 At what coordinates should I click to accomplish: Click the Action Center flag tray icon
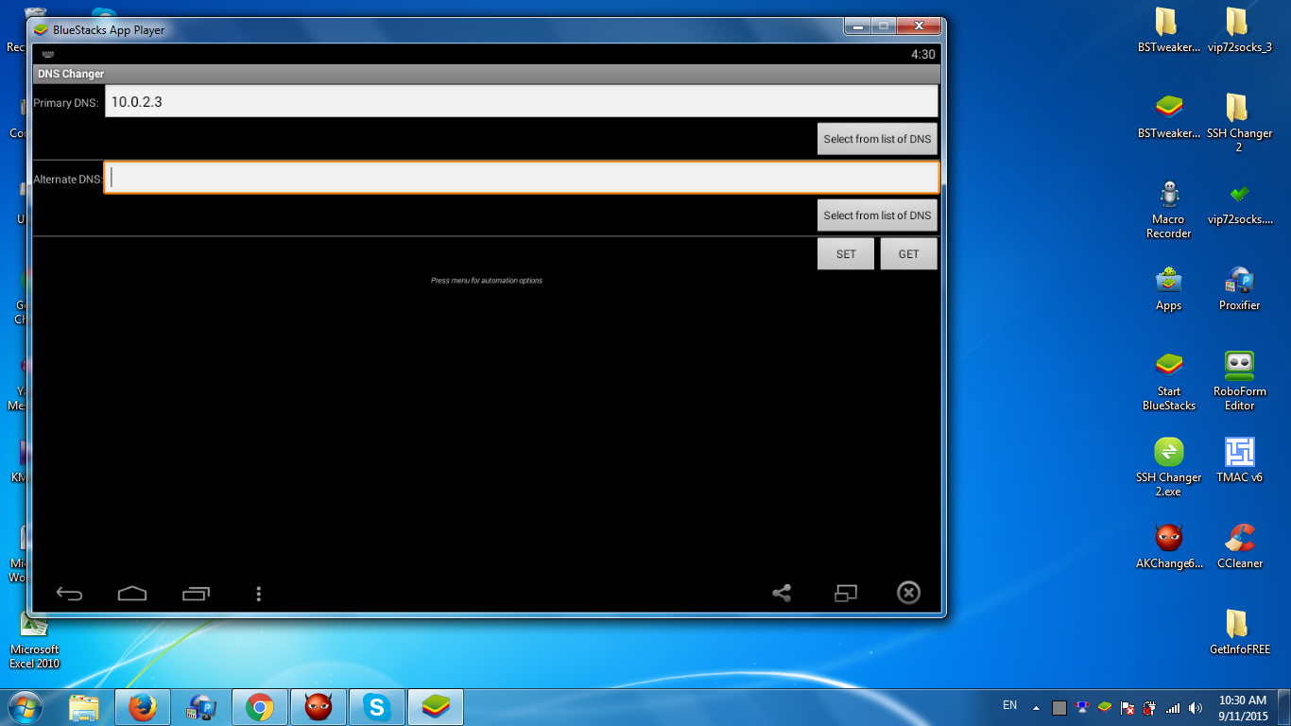[x=1127, y=707]
